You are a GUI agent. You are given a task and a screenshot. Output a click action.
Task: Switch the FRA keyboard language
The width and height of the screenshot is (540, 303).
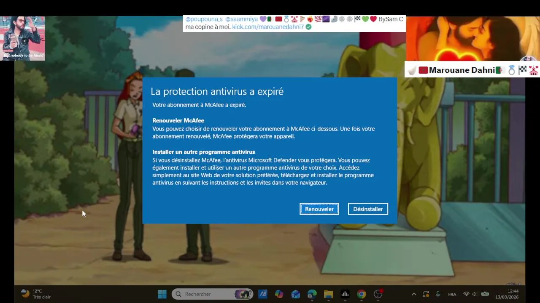(x=452, y=294)
